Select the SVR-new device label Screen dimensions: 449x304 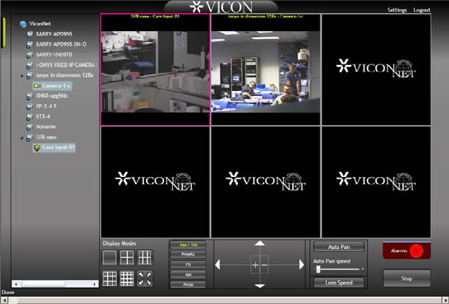pos(46,137)
